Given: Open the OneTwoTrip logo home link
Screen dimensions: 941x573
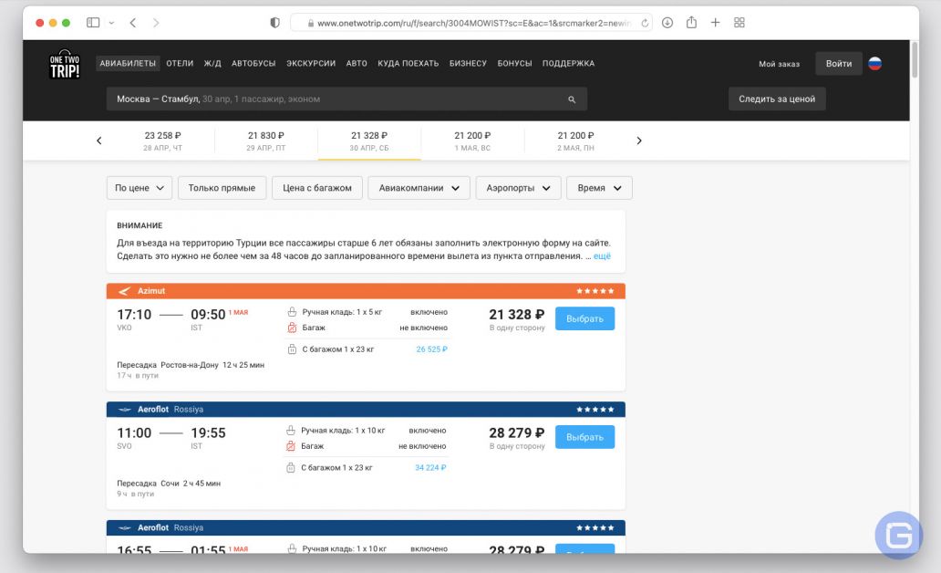Looking at the screenshot, I should point(64,64).
